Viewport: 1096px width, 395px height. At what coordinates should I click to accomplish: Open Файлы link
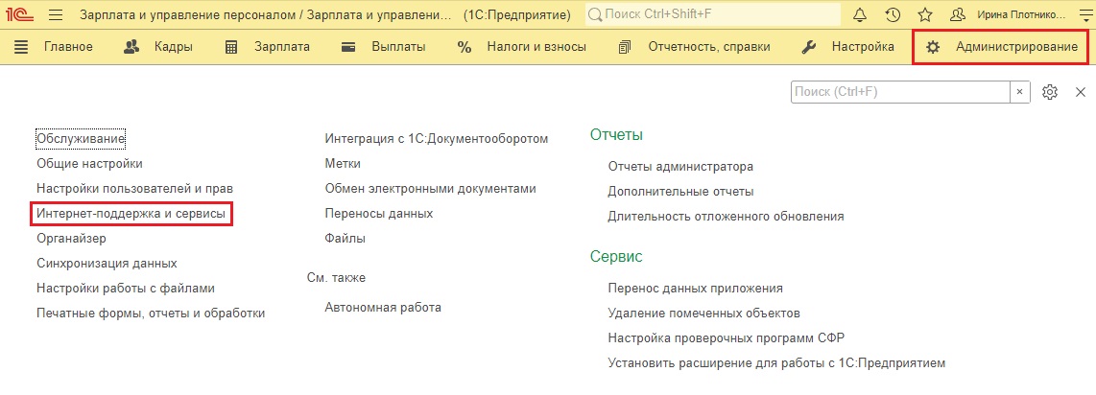click(345, 239)
